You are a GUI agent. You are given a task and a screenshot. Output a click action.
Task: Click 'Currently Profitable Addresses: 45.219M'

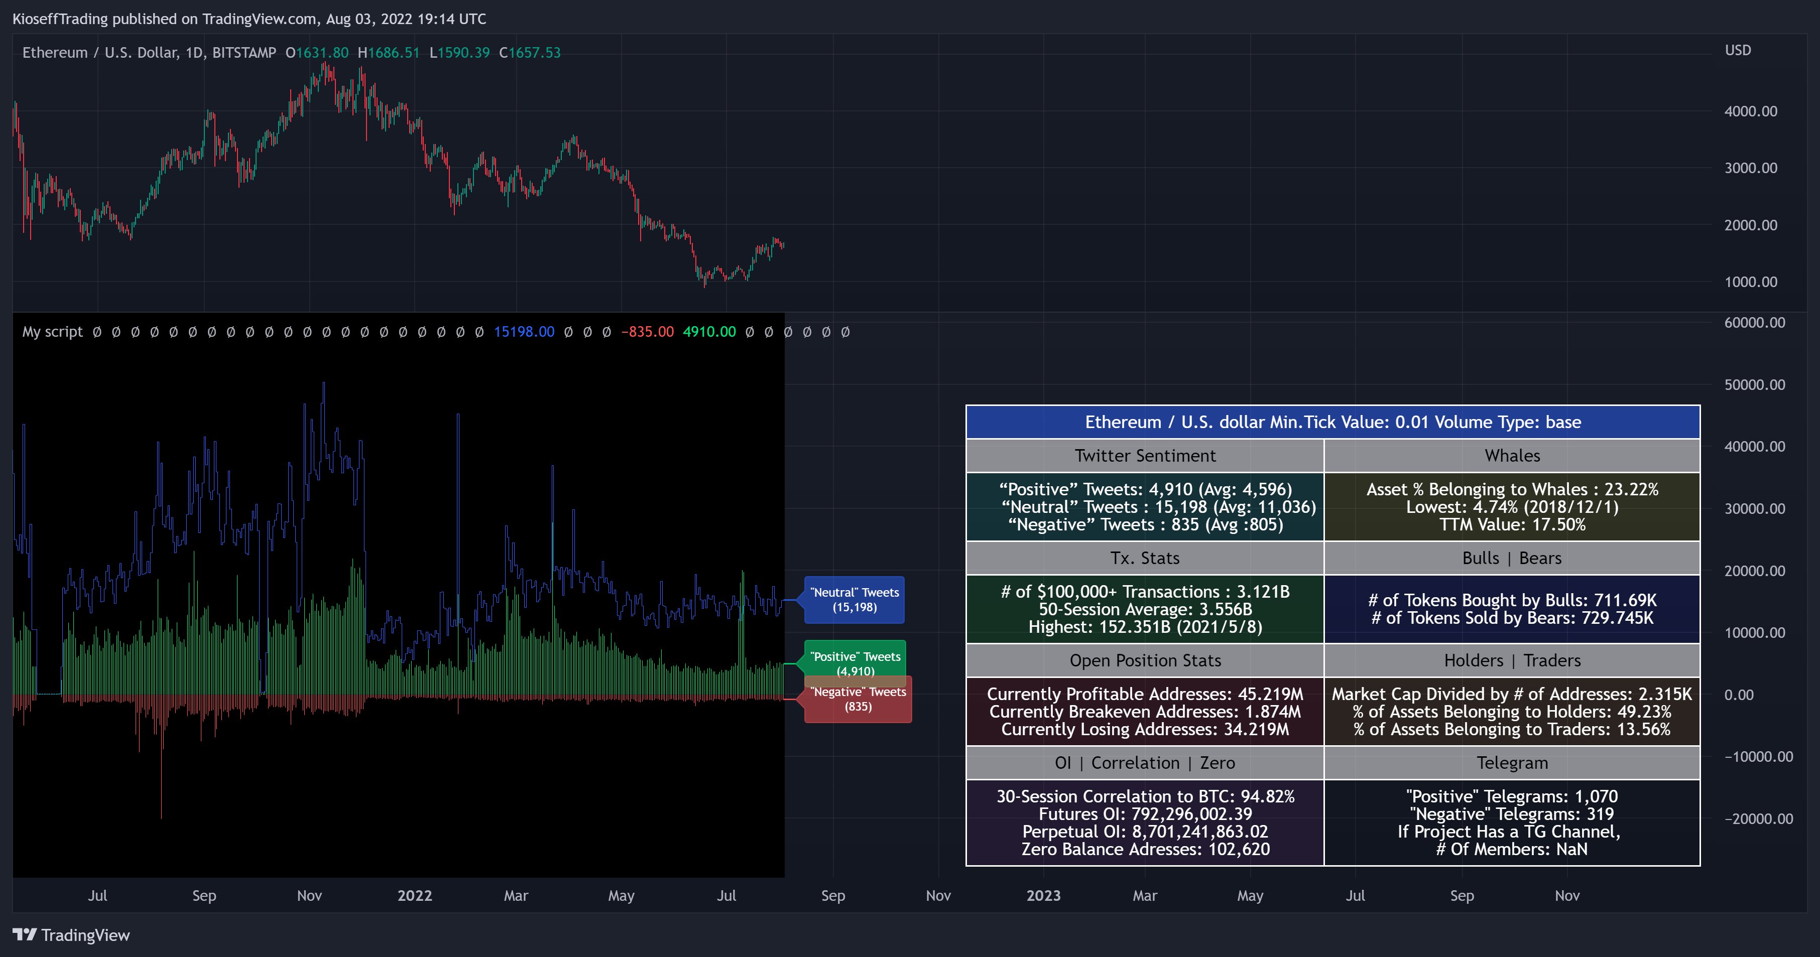click(1145, 694)
